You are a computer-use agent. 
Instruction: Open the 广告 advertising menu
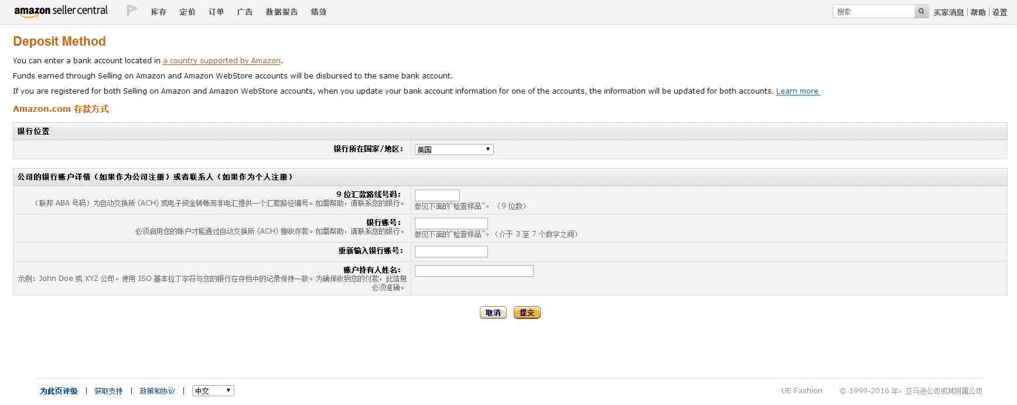pos(245,12)
